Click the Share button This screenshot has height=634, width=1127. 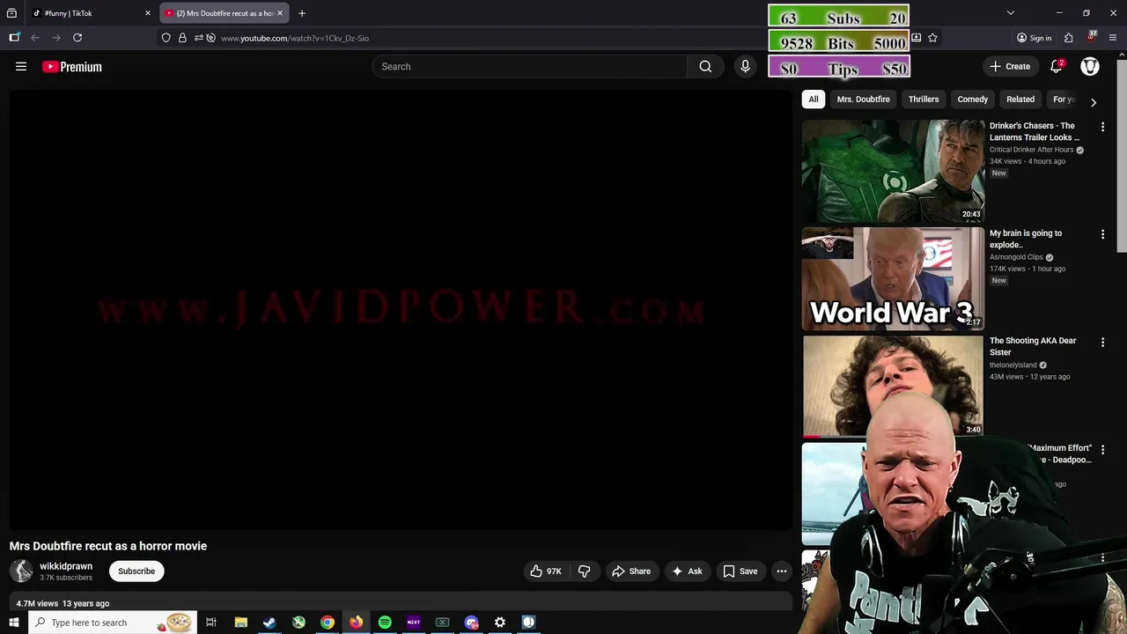coord(631,571)
